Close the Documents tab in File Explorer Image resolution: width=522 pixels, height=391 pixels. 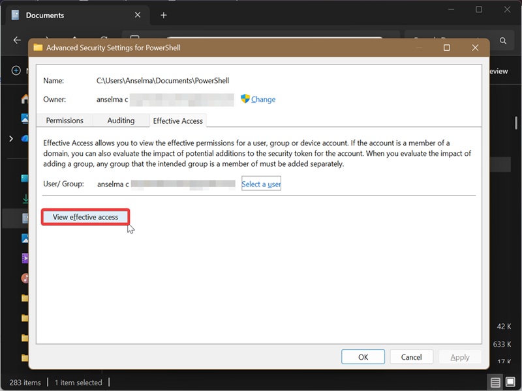click(x=138, y=15)
